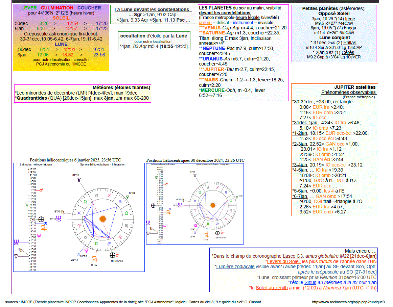Click the Pallas link under Lune conjoint

tap(350, 43)
